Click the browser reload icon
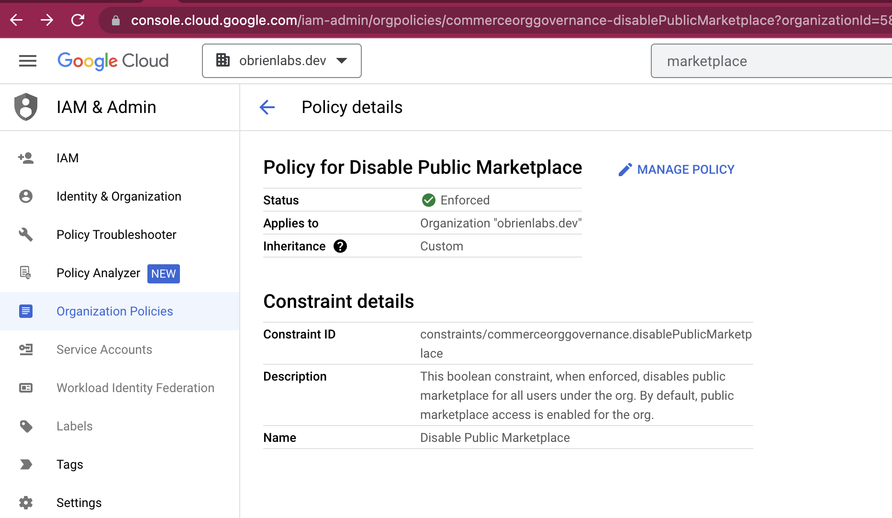The image size is (892, 518). (78, 20)
